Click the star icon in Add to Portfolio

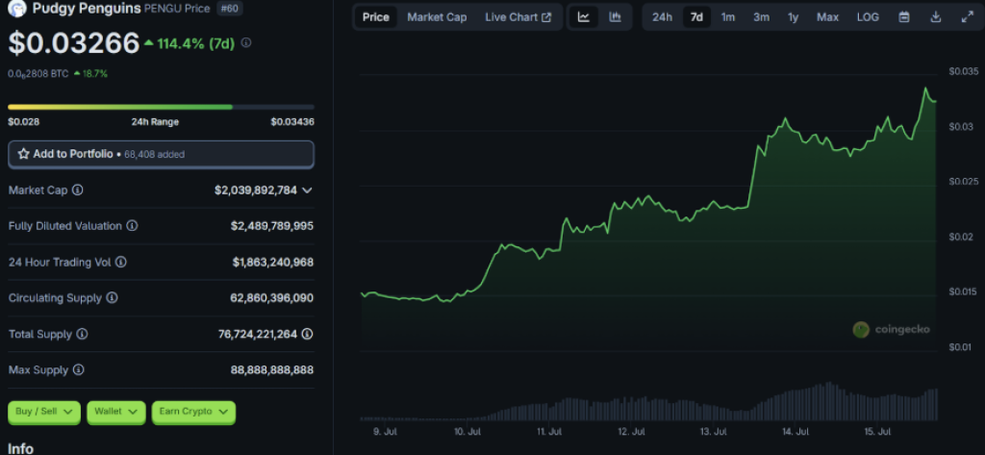tap(23, 154)
